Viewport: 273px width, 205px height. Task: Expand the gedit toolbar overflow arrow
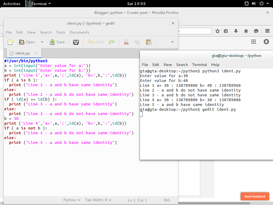click(172, 42)
